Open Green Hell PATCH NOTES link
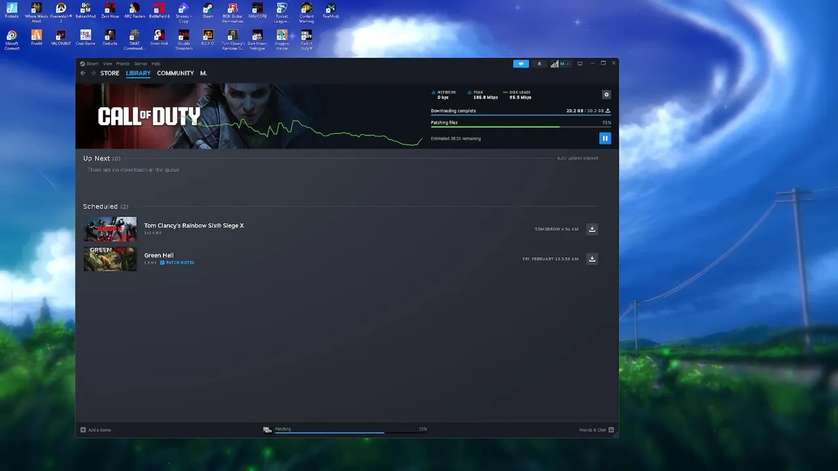The width and height of the screenshot is (838, 471). 177,263
